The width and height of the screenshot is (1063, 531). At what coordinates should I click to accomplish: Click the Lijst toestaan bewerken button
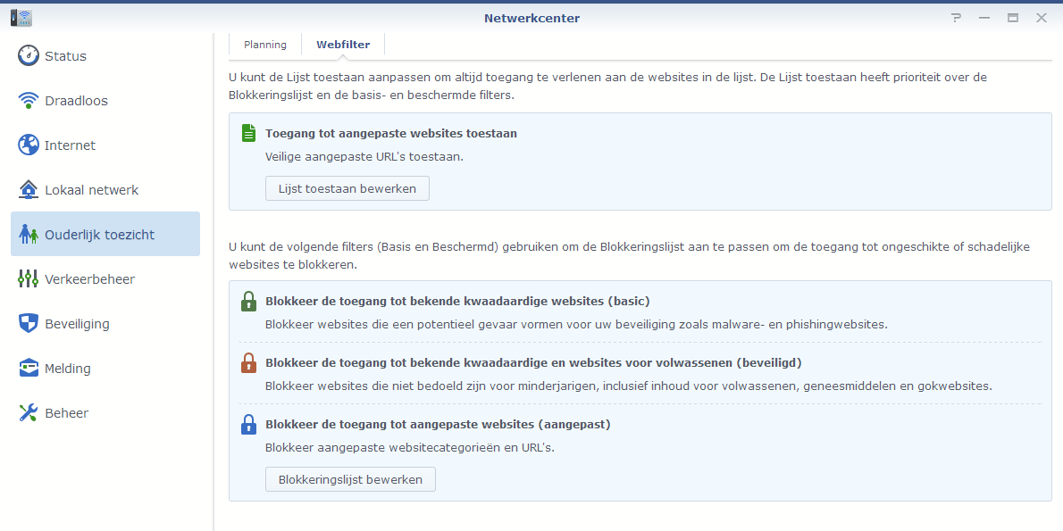click(347, 188)
